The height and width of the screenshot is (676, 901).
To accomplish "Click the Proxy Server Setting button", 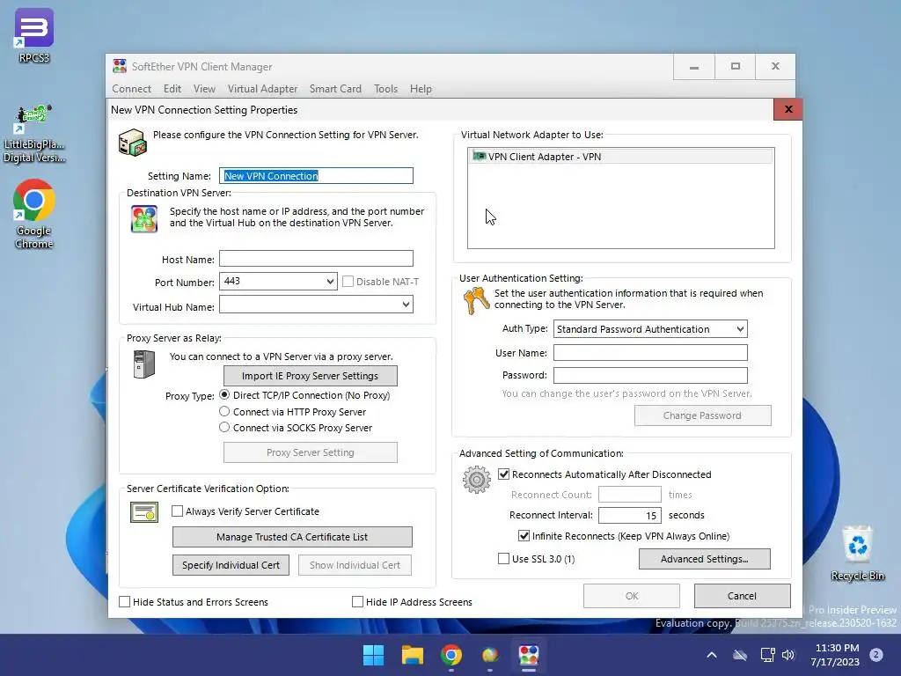I will pos(311,452).
